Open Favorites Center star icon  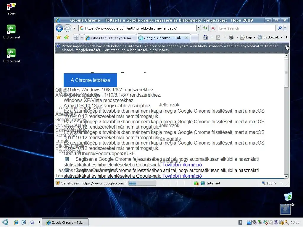point(59,37)
